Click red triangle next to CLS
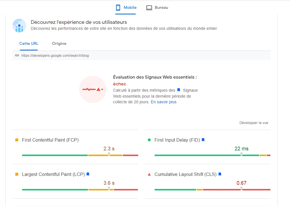The image size is (290, 206). click(x=149, y=174)
